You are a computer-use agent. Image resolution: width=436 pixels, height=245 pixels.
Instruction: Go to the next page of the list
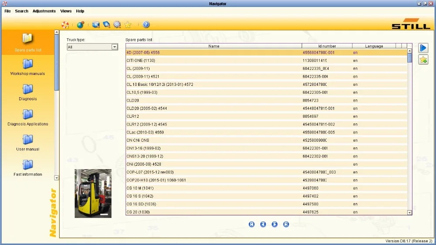(274, 224)
